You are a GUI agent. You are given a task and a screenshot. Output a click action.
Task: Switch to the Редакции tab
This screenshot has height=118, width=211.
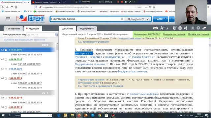[33, 29]
